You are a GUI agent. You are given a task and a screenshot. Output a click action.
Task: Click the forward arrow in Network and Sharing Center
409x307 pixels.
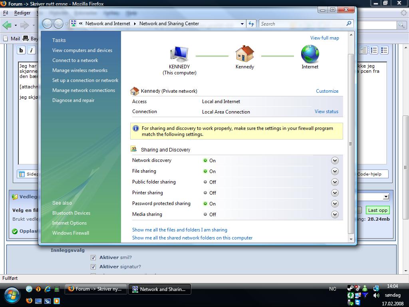coord(58,24)
